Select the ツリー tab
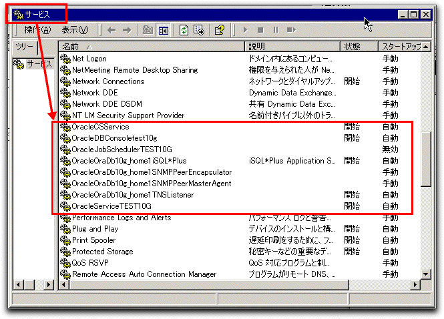This screenshot has width=444, height=319. (x=25, y=47)
